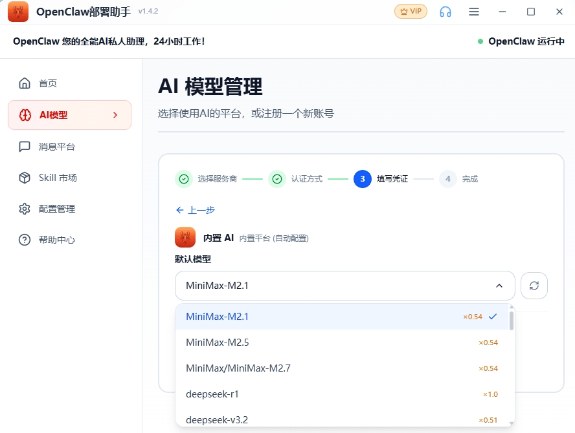Open 帮助中心 in sidebar
575x433 pixels.
[x=69, y=240]
